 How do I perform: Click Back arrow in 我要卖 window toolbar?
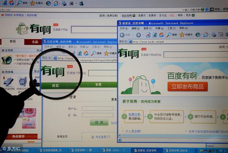(122, 35)
